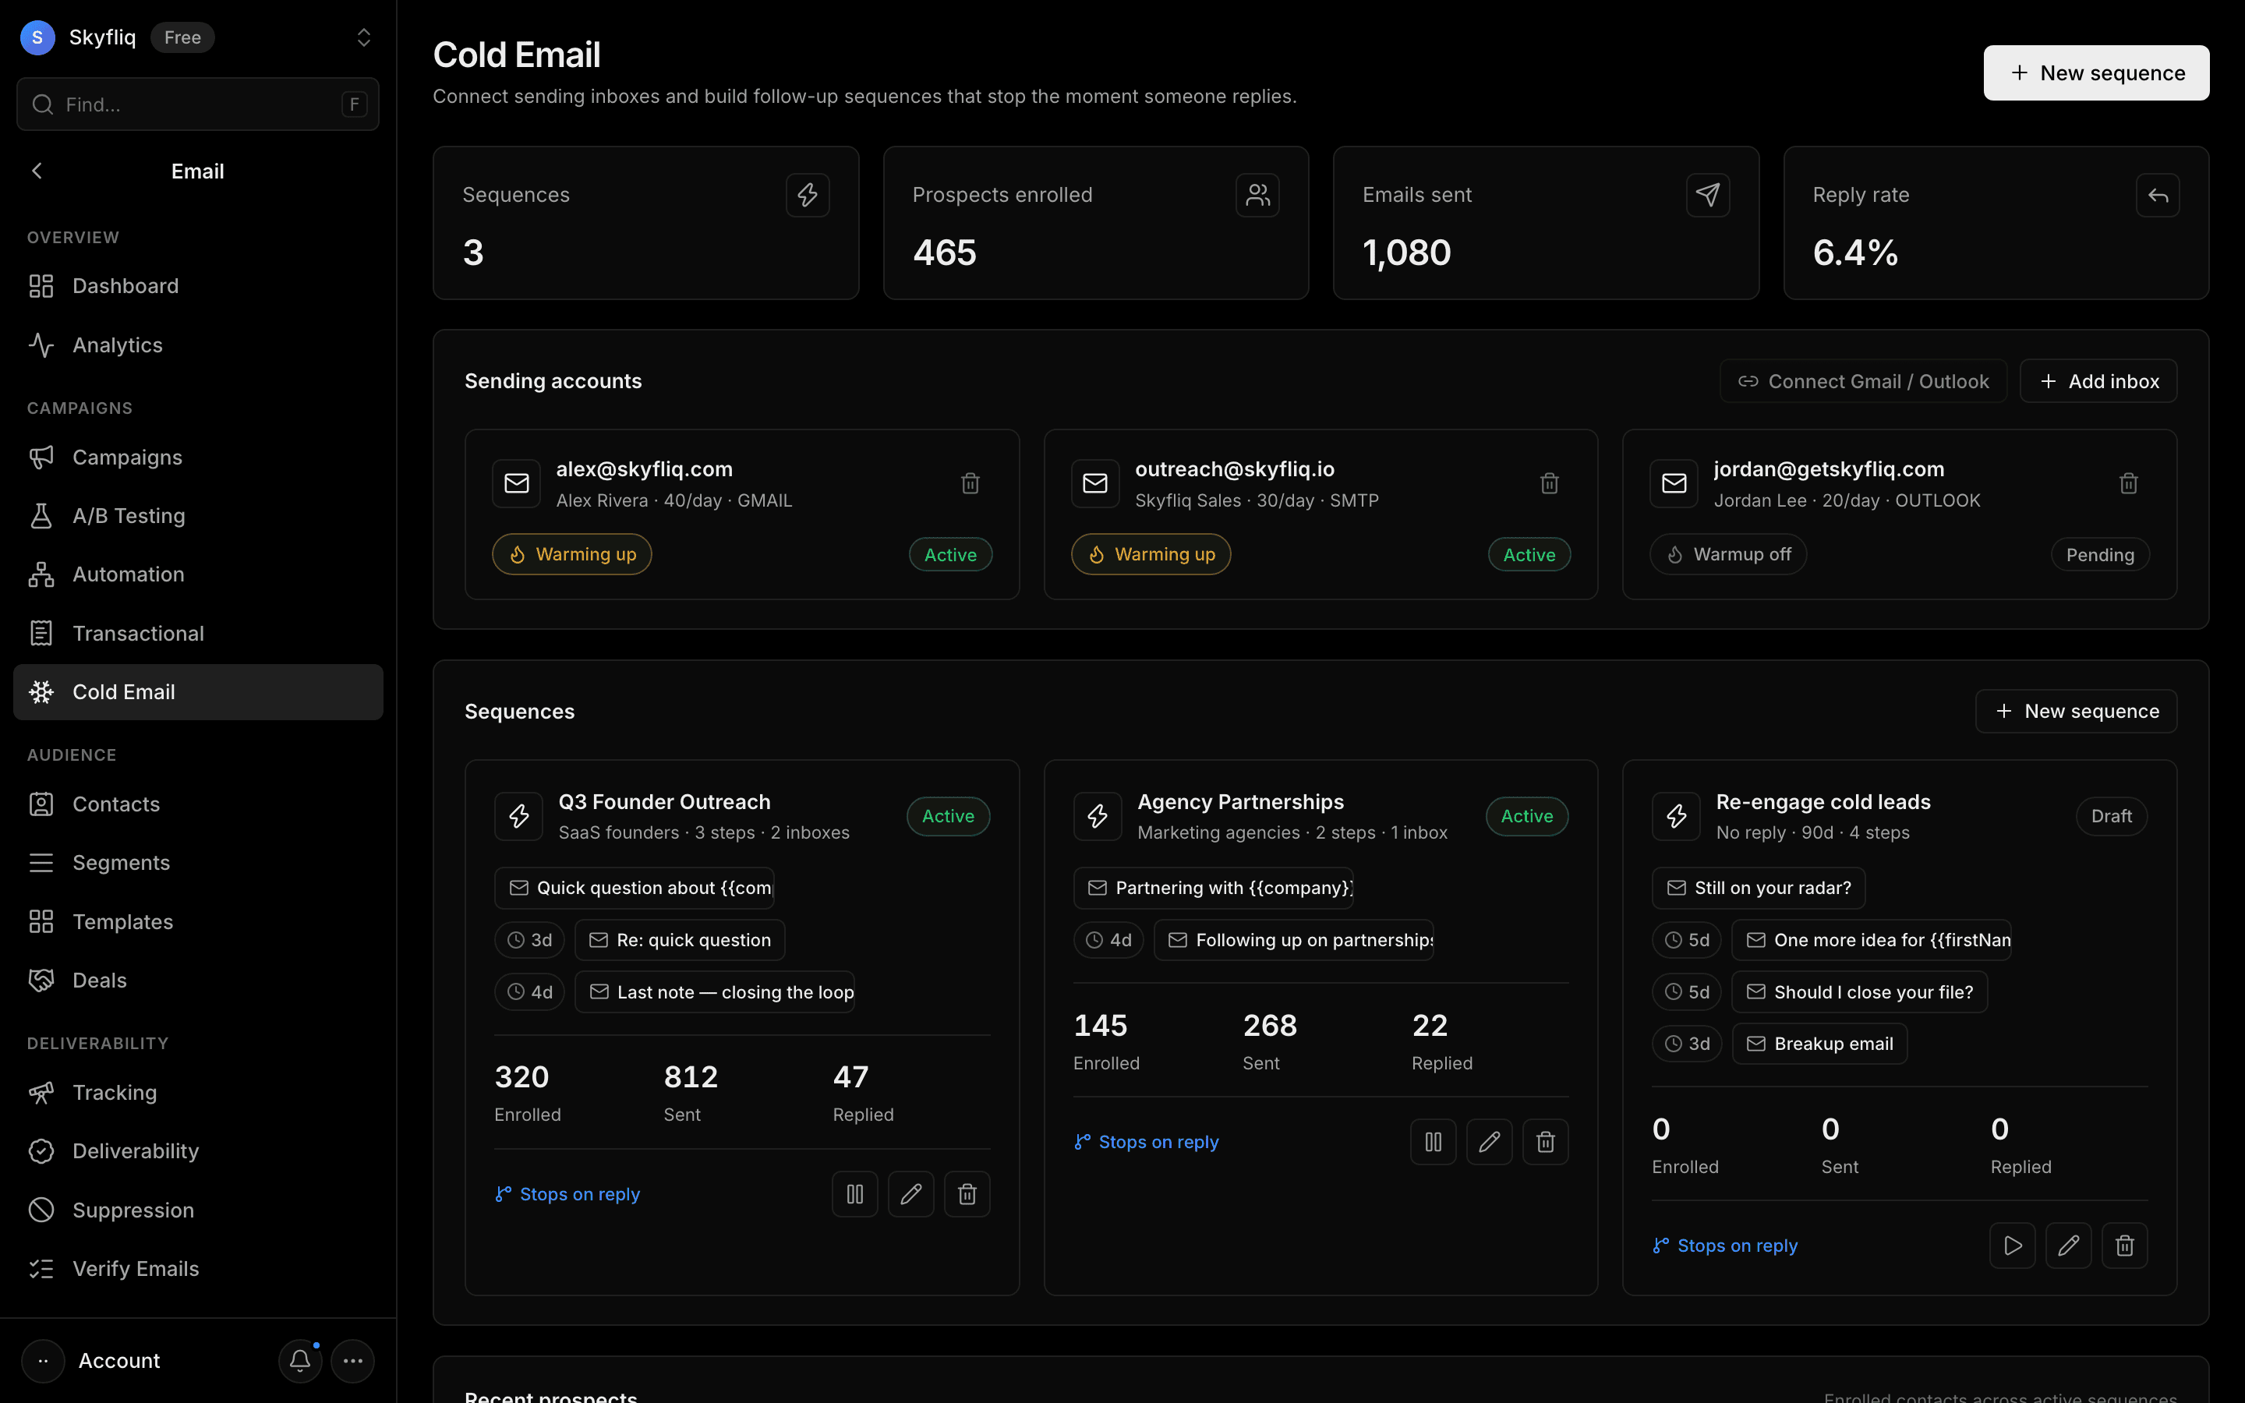Viewport: 2245px width, 1403px height.
Task: Toggle Warming up on alex@skyfliq.com
Action: [x=571, y=554]
